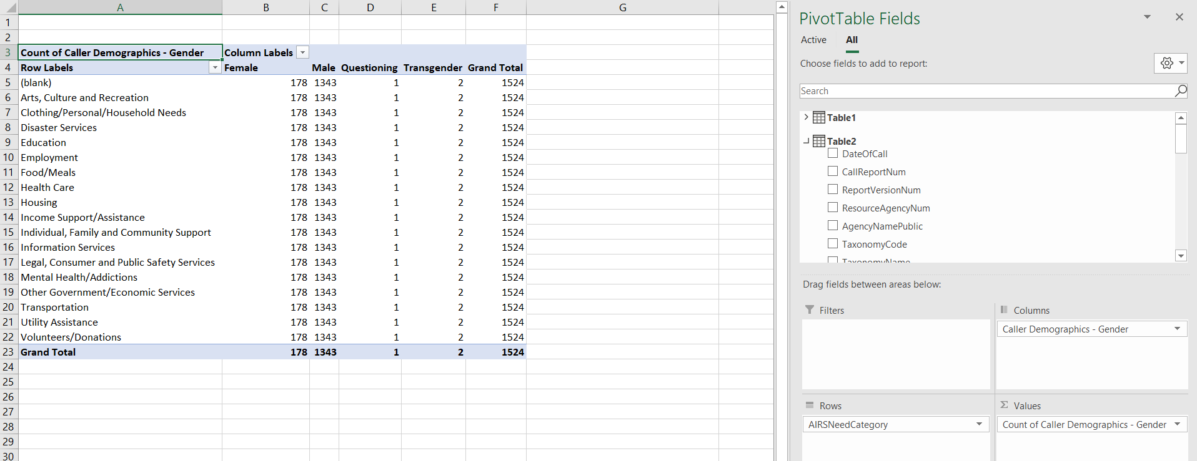Screen dimensions: 1197x461
Task: Check the ResourceAgencyNum field
Action: [x=833, y=207]
